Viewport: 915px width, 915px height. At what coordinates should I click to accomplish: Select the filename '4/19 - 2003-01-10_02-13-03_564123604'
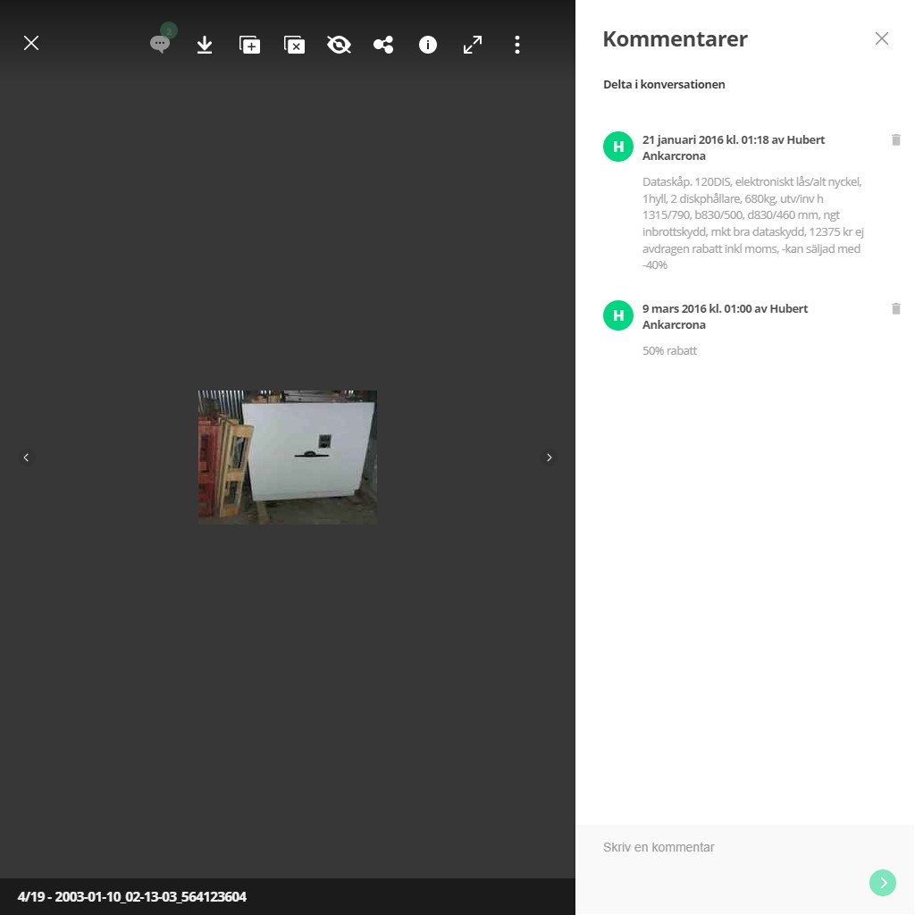click(x=132, y=896)
